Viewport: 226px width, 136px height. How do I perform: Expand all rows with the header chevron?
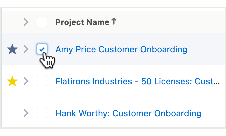26,22
